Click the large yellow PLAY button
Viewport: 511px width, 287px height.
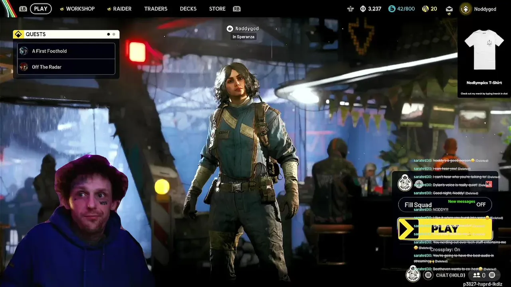[x=445, y=229]
